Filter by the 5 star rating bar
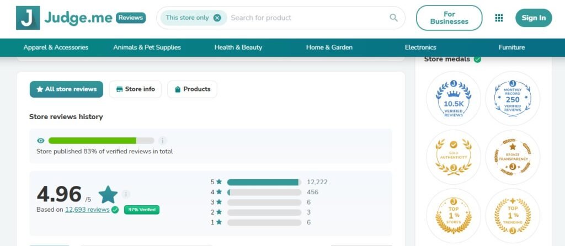Image resolution: width=565 pixels, height=246 pixels. tap(264, 182)
